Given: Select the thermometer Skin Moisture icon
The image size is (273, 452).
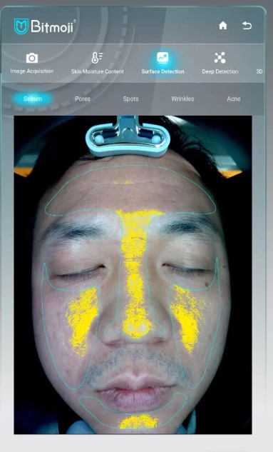Looking at the screenshot, I should [97, 58].
